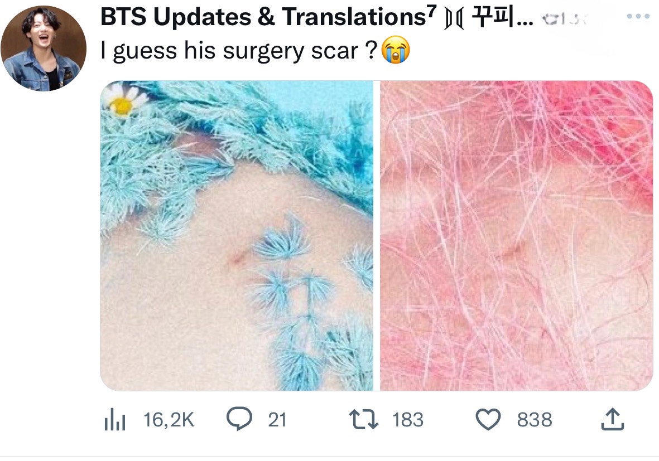Image resolution: width=659 pixels, height=461 pixels.
Task: Click the 838 likes count
Action: point(535,419)
